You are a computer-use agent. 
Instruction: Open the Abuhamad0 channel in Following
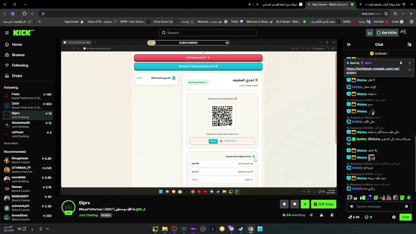28,124
